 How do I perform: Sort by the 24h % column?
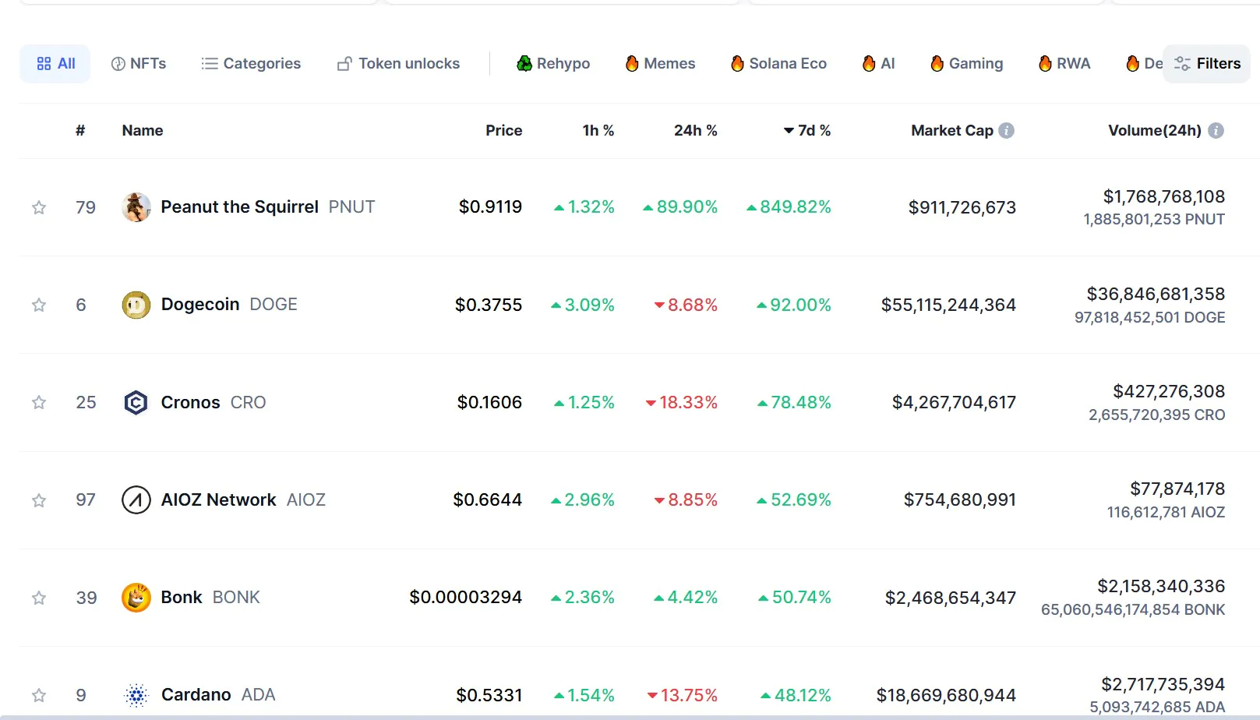coord(696,131)
